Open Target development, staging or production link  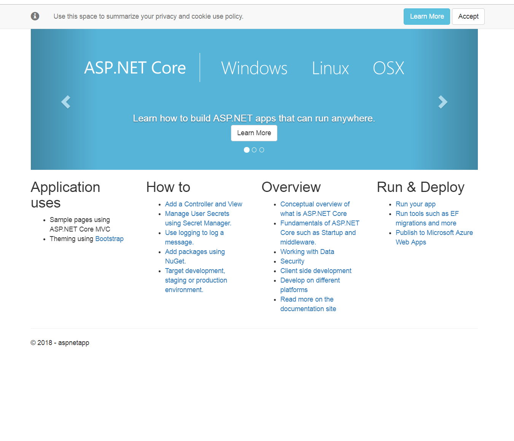196,280
